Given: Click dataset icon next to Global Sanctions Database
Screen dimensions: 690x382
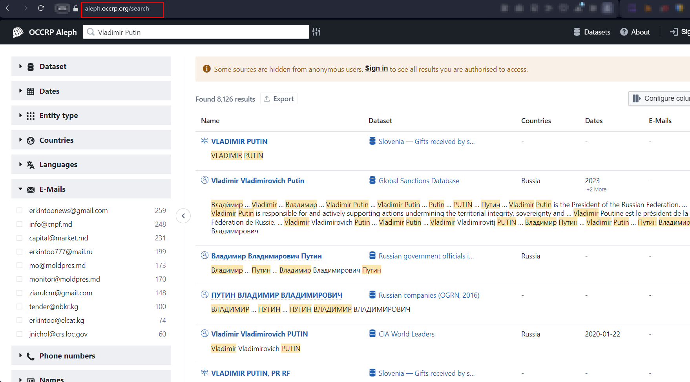Looking at the screenshot, I should [x=372, y=180].
